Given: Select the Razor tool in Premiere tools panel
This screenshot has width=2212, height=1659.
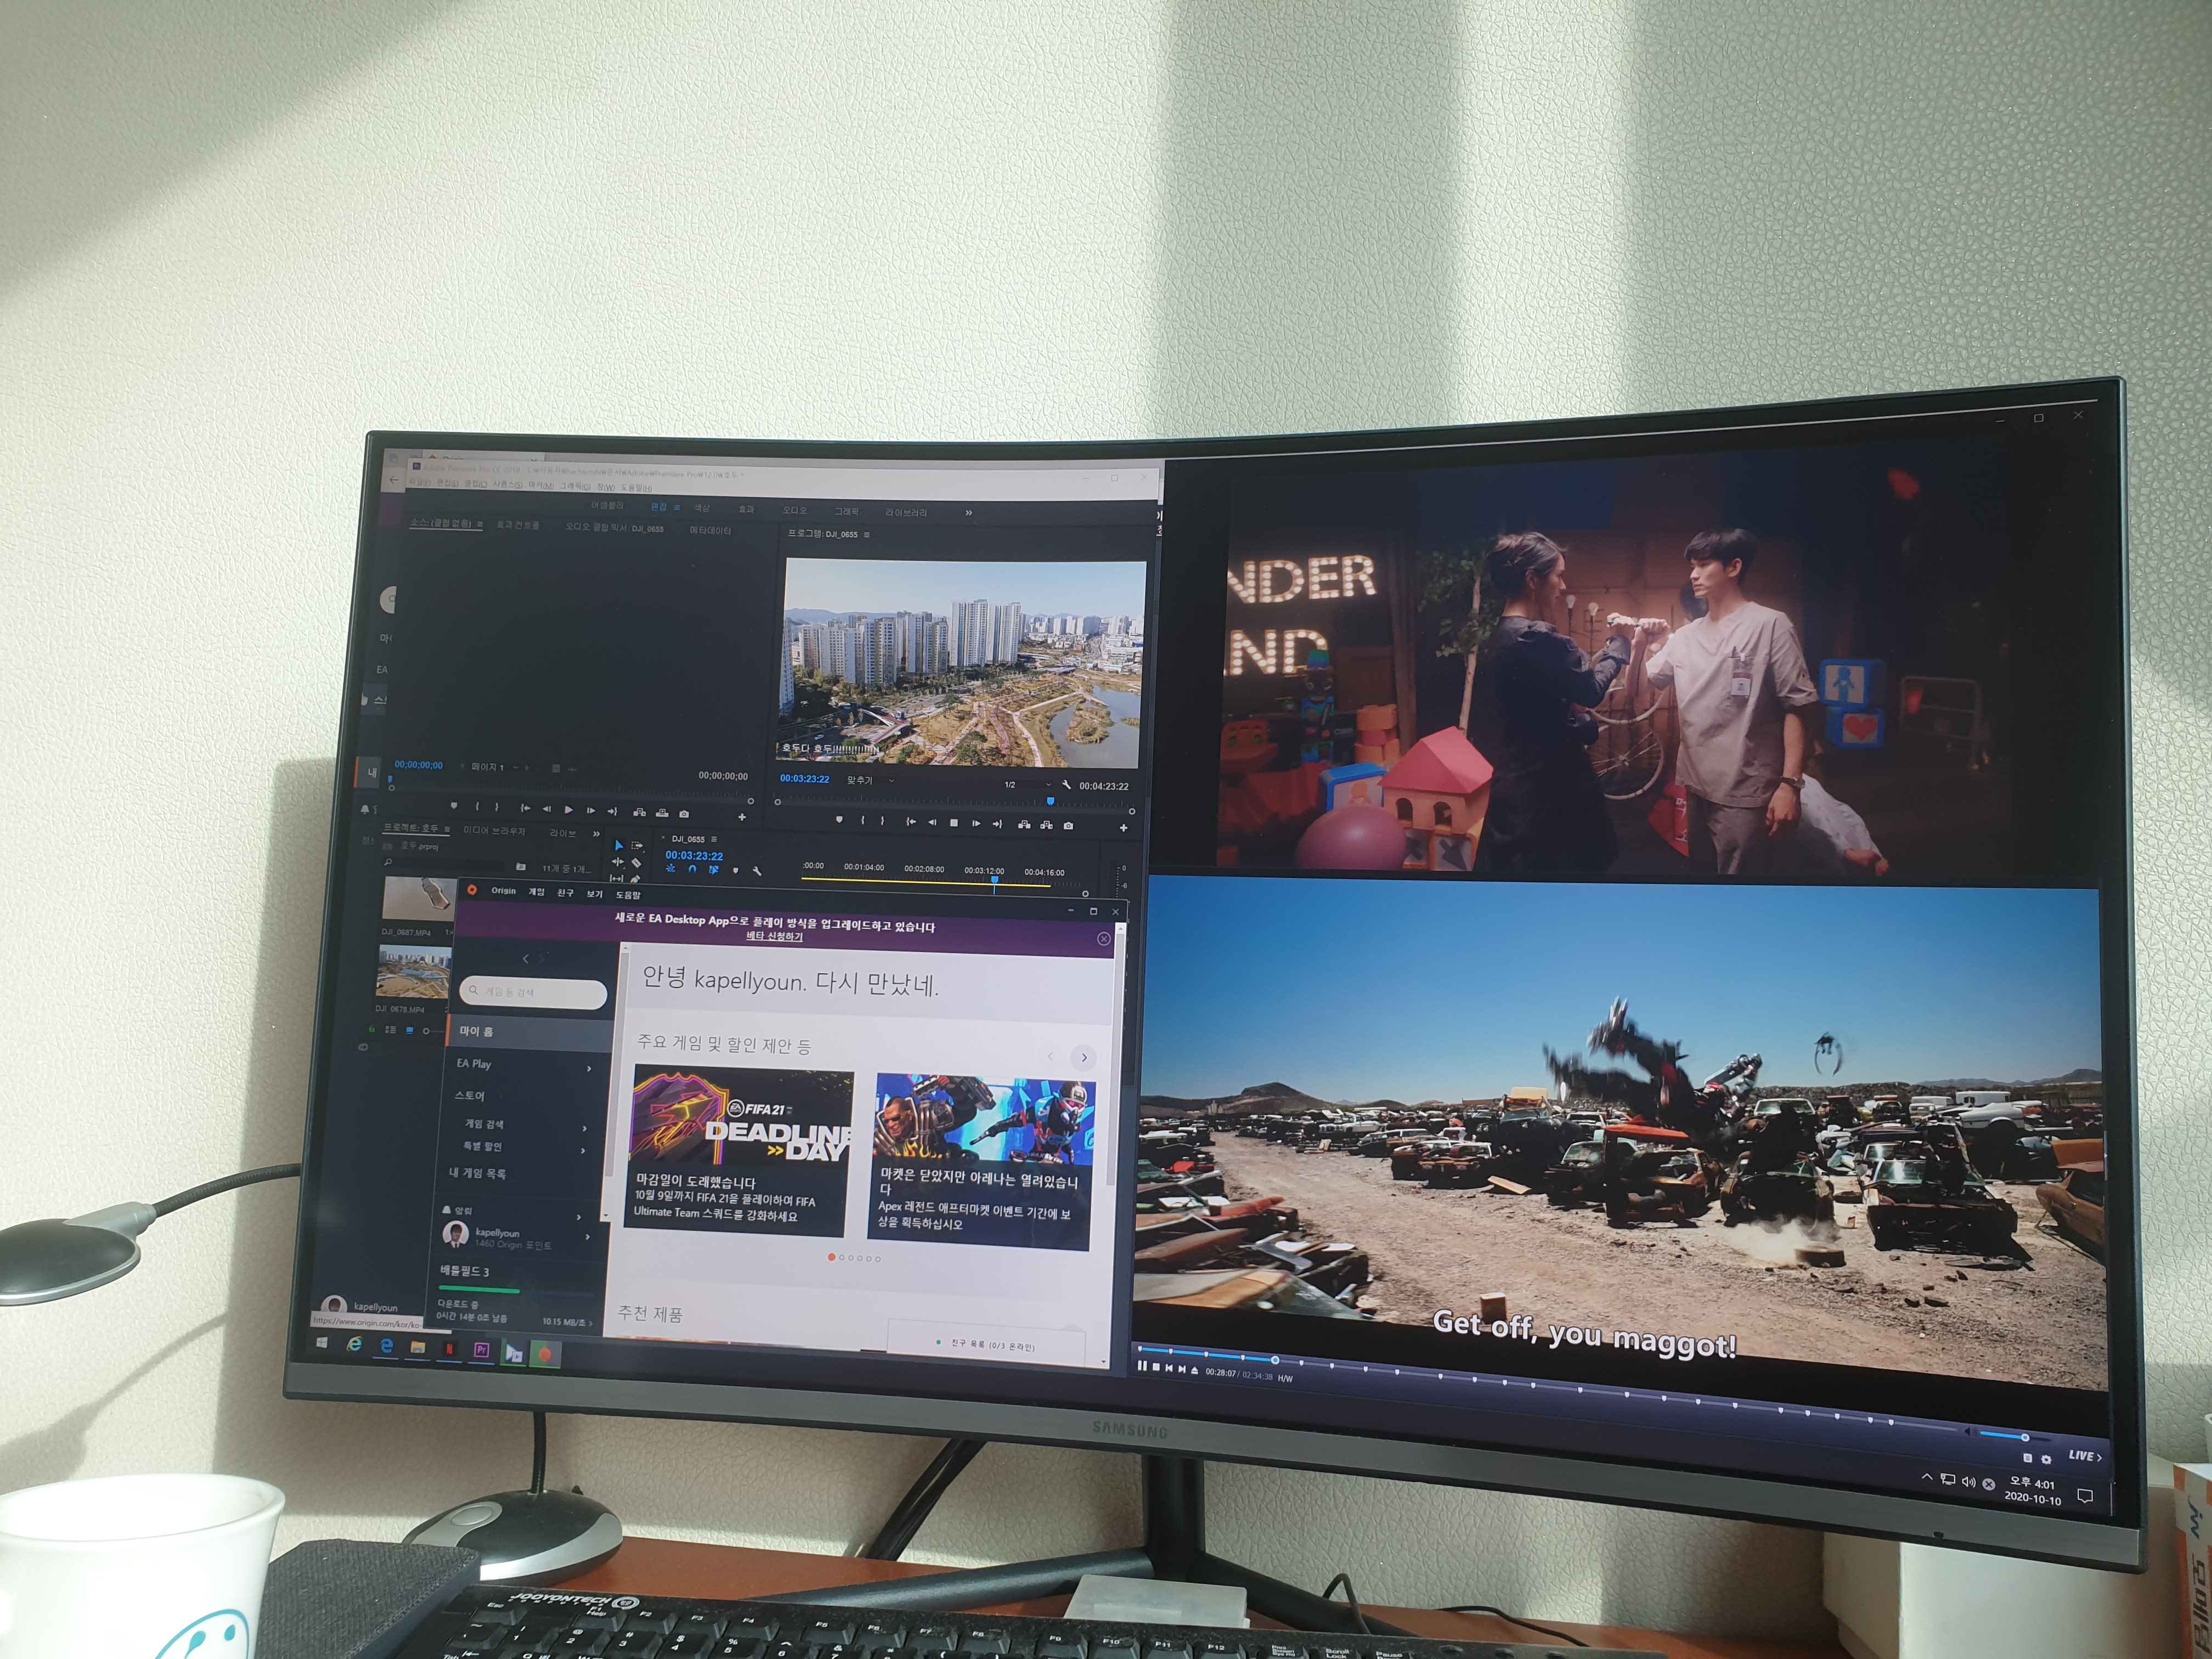Looking at the screenshot, I should (636, 863).
